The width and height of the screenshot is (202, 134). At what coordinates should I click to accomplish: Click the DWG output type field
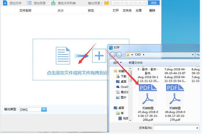coord(30,110)
